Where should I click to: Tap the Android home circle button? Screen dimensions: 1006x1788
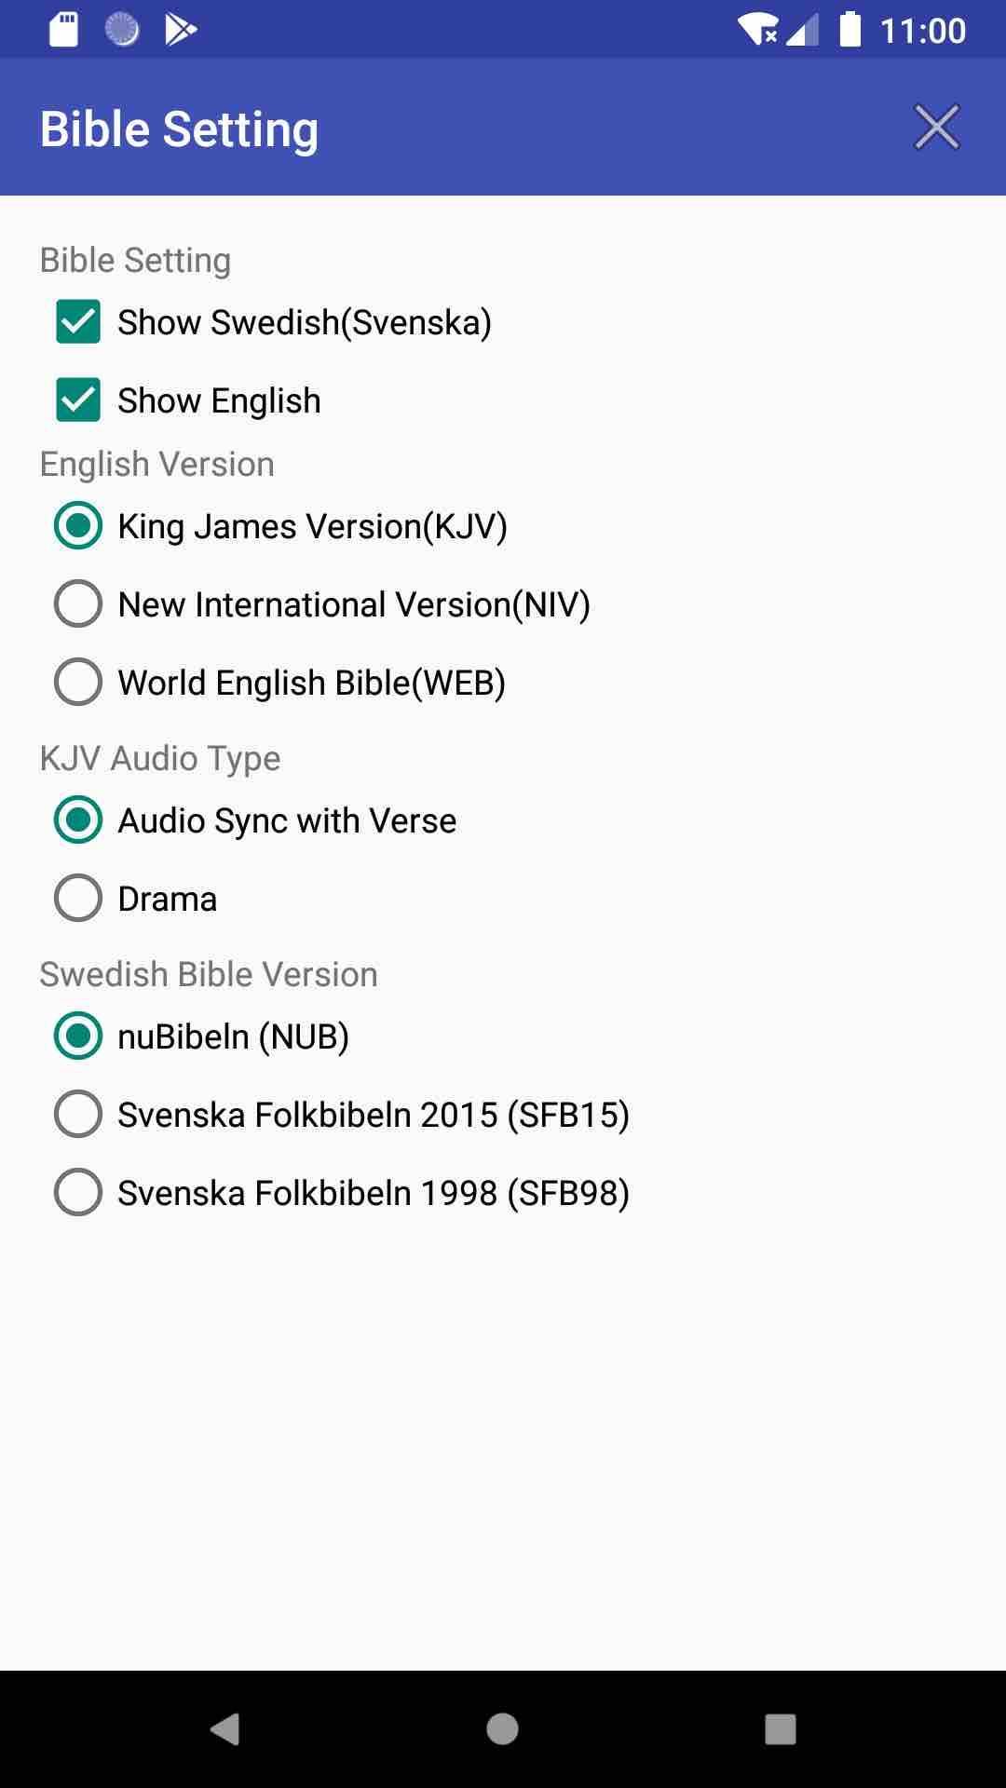coord(502,1729)
